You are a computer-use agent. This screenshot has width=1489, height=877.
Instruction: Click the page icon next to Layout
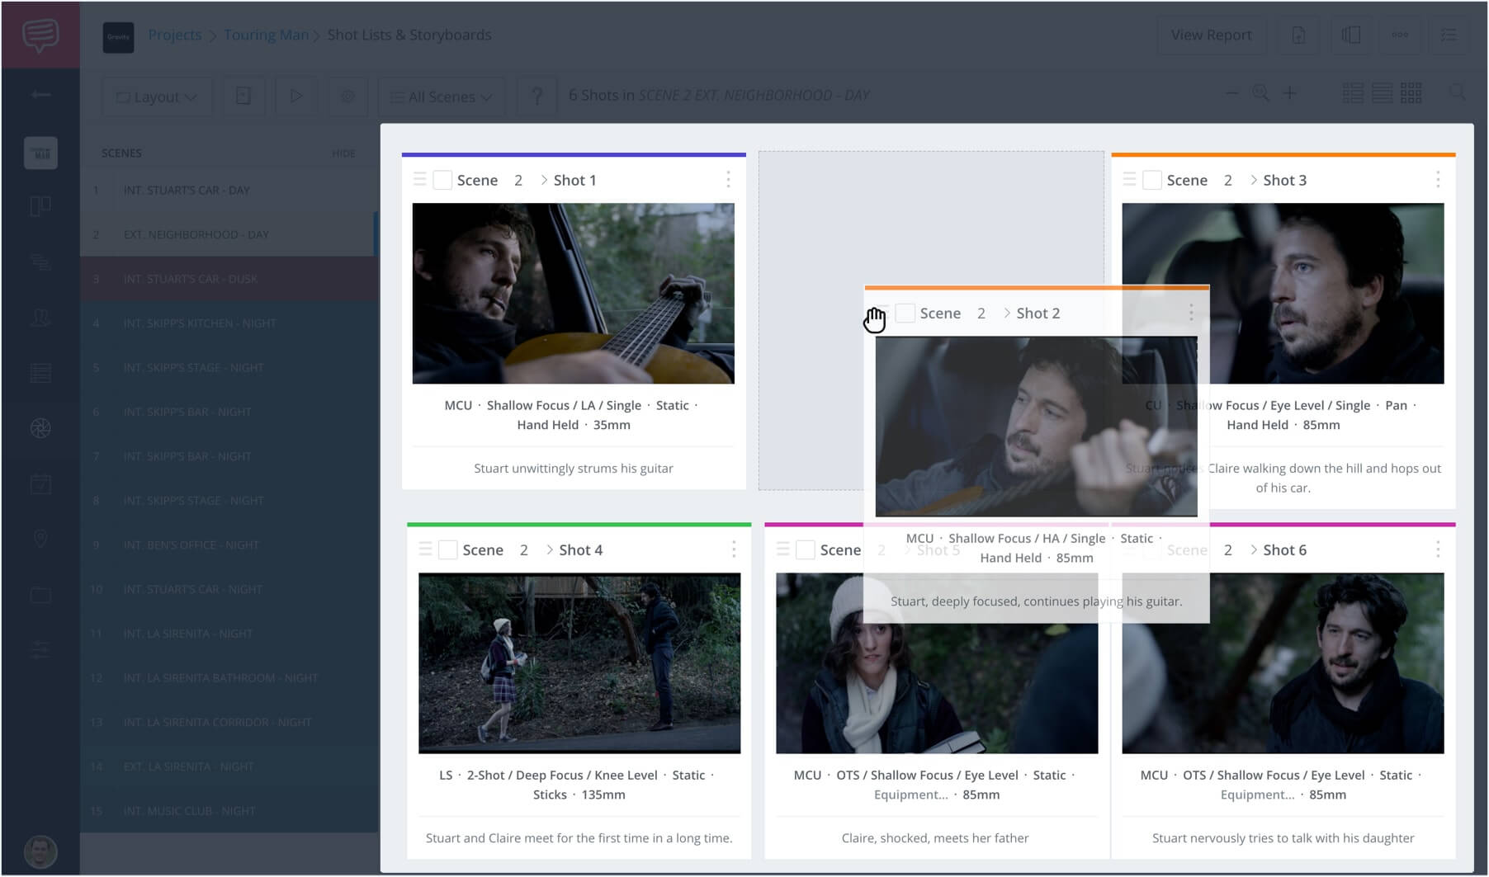pyautogui.click(x=243, y=97)
